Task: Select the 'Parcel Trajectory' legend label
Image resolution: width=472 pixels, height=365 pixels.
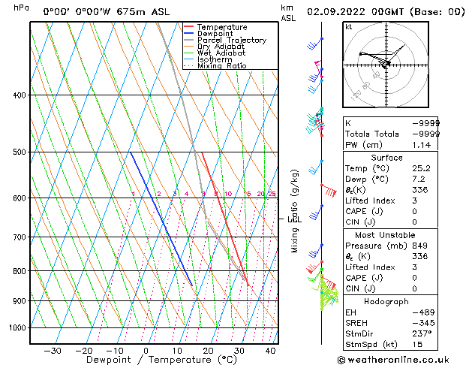Action: pyautogui.click(x=232, y=40)
